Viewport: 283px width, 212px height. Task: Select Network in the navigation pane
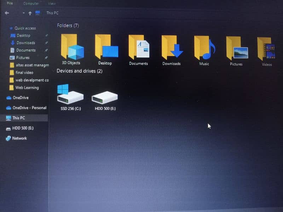click(x=19, y=138)
